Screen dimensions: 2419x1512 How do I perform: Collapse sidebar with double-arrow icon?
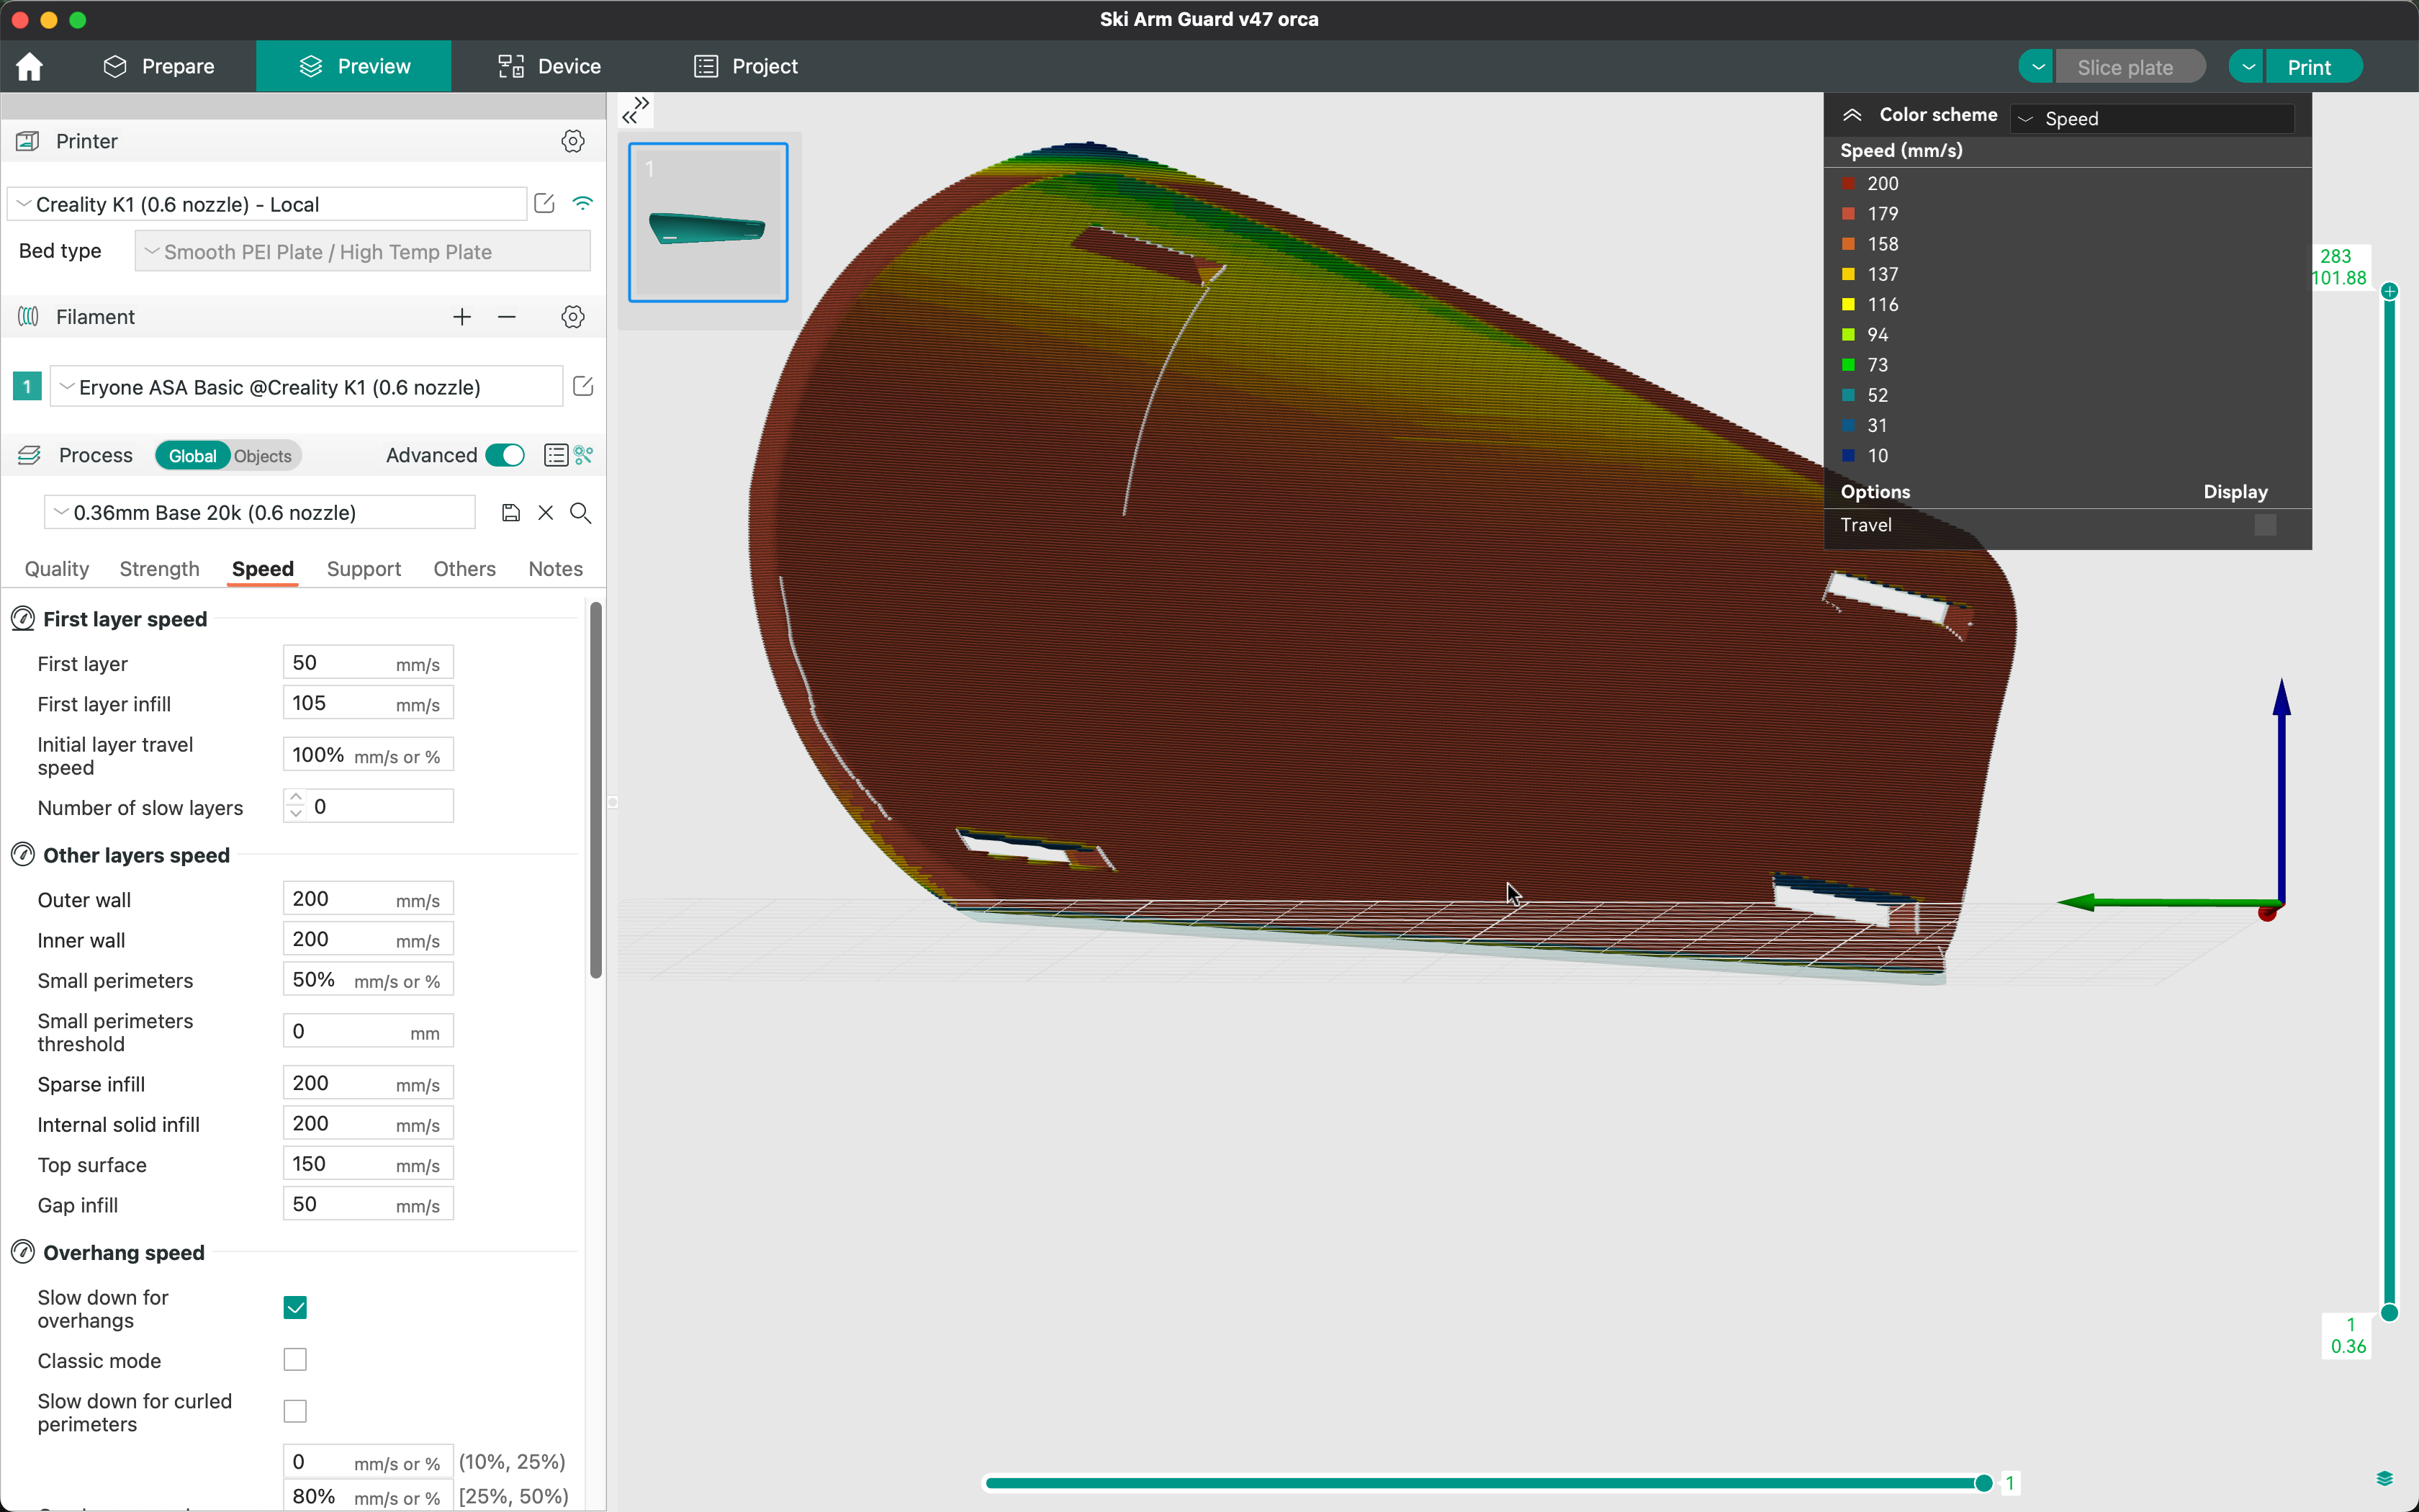636,110
